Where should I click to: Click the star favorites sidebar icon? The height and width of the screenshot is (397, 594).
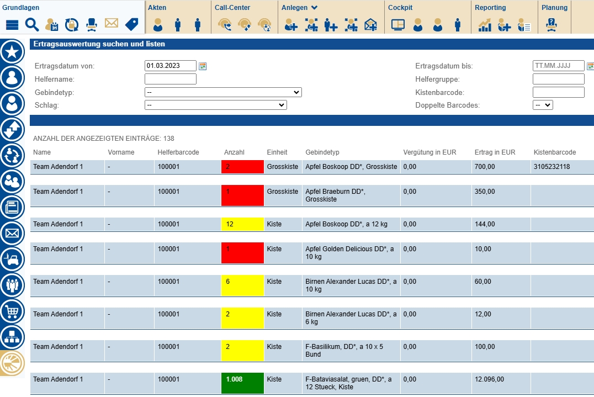tap(12, 52)
